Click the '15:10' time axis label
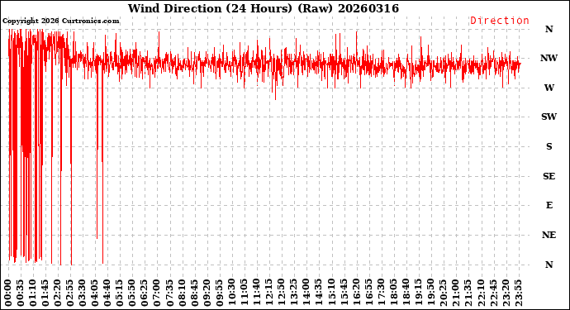 click(331, 293)
